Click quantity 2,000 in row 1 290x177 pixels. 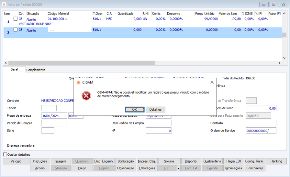click(138, 19)
